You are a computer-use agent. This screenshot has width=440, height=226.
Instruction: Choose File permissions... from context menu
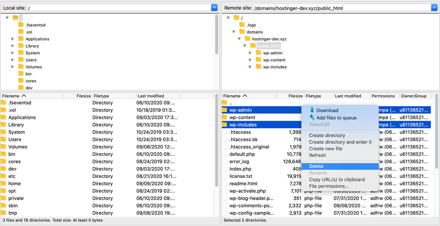[329, 186]
